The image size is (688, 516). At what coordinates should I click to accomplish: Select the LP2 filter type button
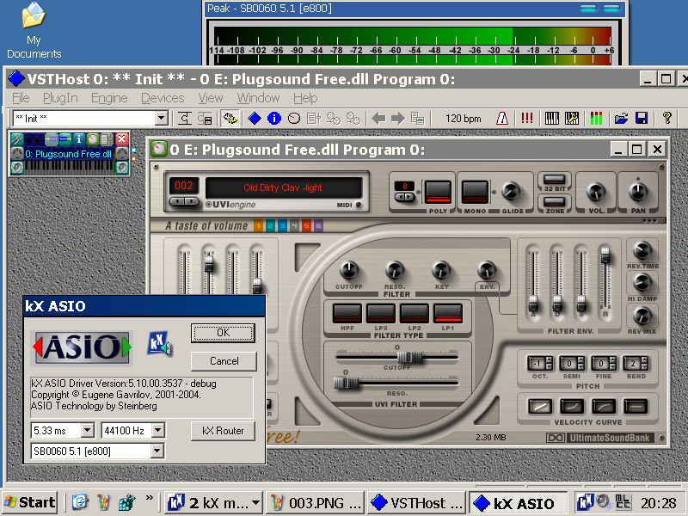pos(415,313)
